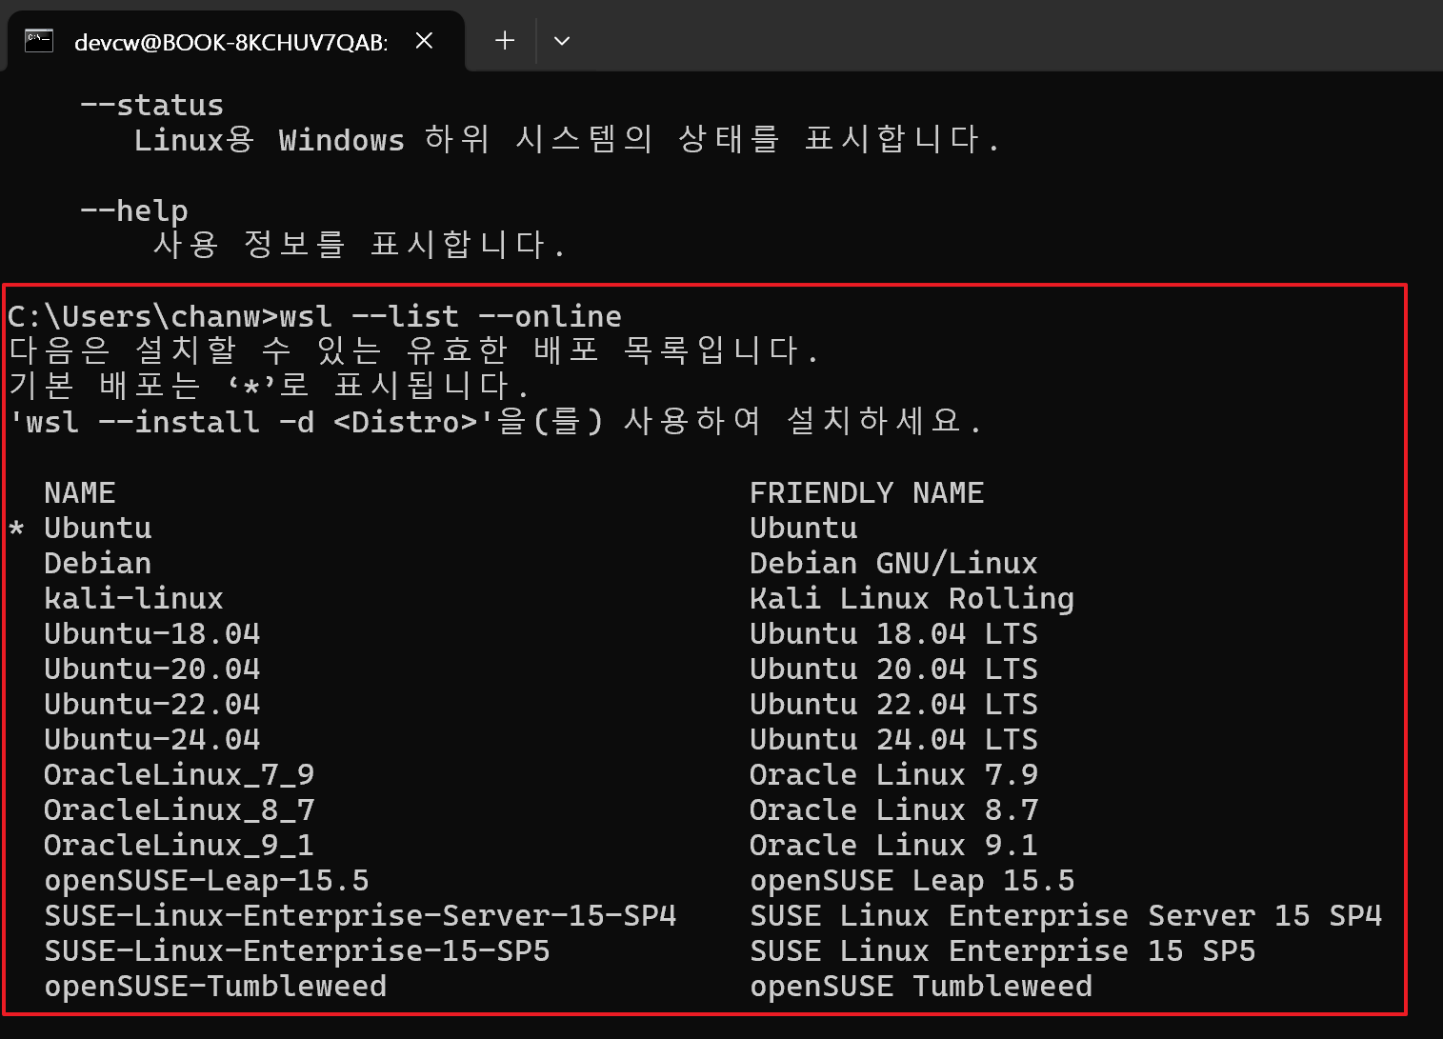Image resolution: width=1443 pixels, height=1039 pixels.
Task: Click the 'Ubuntu 18.04 LTS' friendly name
Action: point(893,633)
